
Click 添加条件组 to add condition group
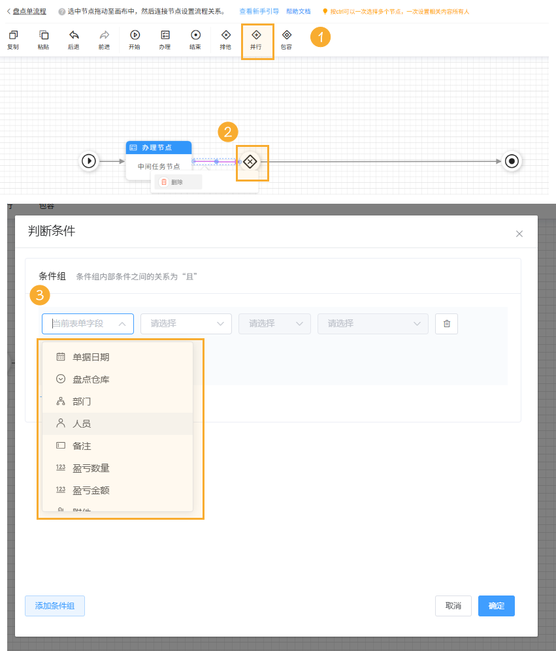[54, 606]
